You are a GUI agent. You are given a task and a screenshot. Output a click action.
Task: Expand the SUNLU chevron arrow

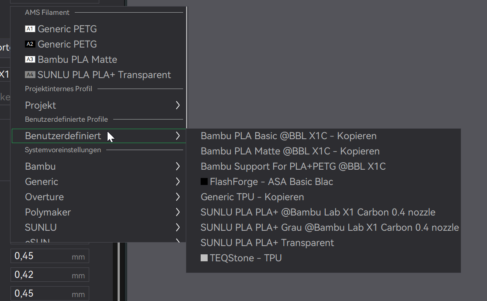pyautogui.click(x=177, y=227)
